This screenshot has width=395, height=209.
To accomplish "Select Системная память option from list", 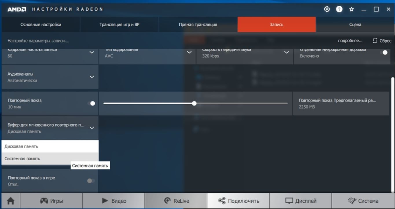I will point(22,159).
